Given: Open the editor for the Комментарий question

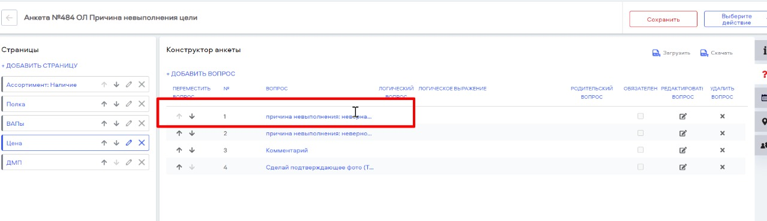Looking at the screenshot, I should pos(683,150).
